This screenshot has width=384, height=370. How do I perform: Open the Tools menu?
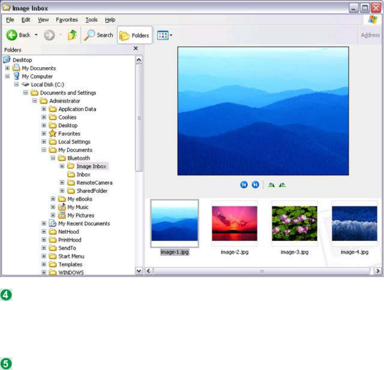[x=91, y=20]
